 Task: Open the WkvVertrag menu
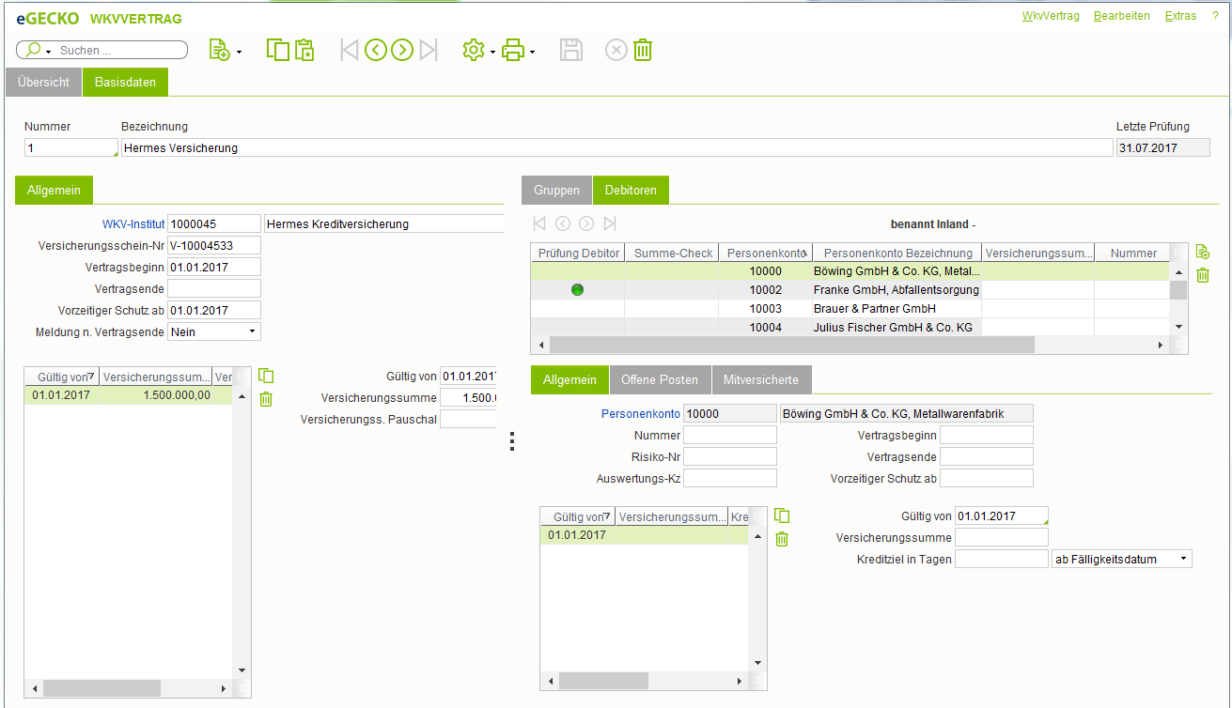point(1051,16)
